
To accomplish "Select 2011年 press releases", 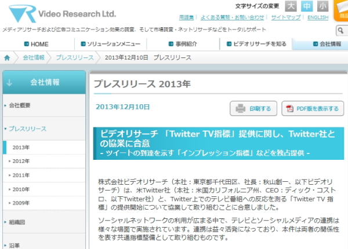I will pyautogui.click(x=44, y=175).
